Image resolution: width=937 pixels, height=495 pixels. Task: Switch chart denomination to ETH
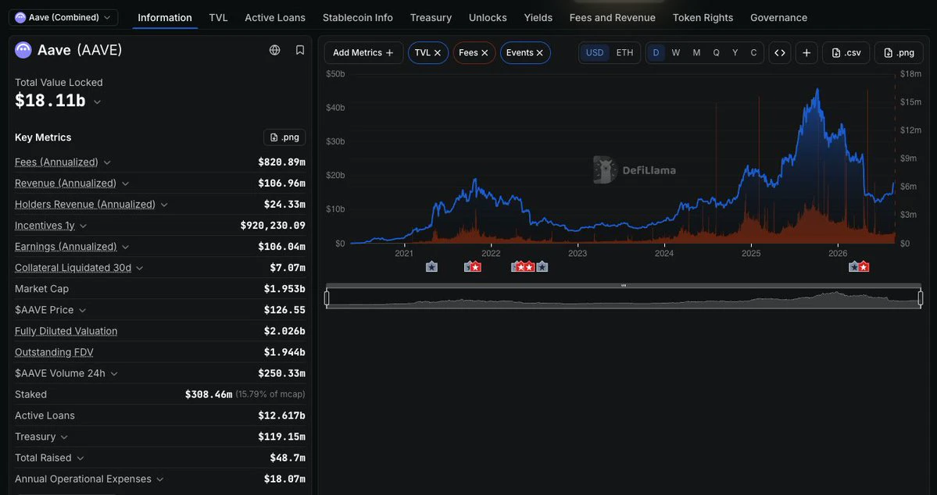[x=624, y=52]
